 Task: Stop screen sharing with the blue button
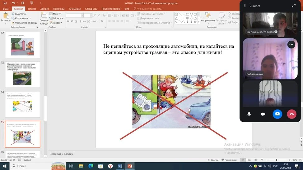(277, 114)
